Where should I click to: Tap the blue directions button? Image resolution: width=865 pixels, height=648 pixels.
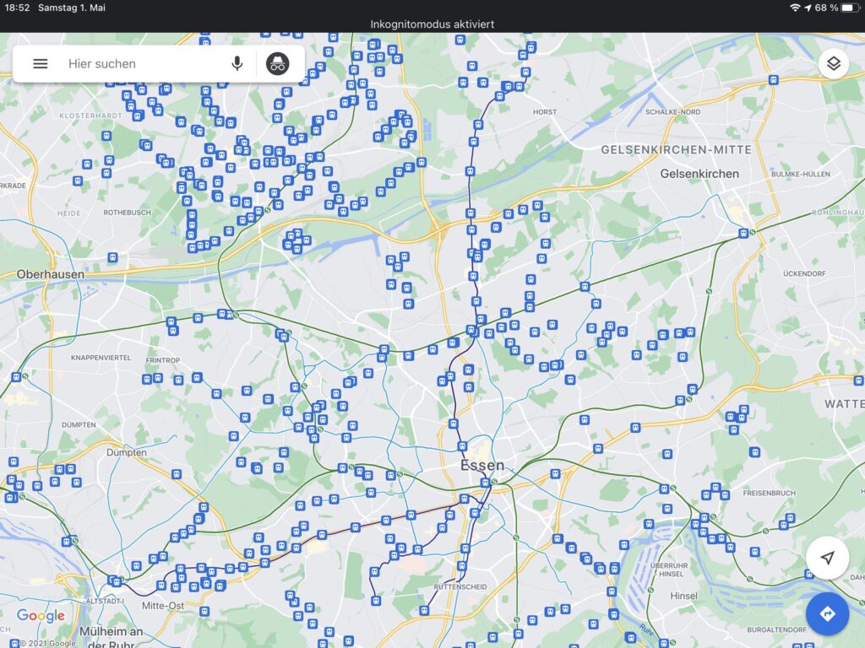827,613
